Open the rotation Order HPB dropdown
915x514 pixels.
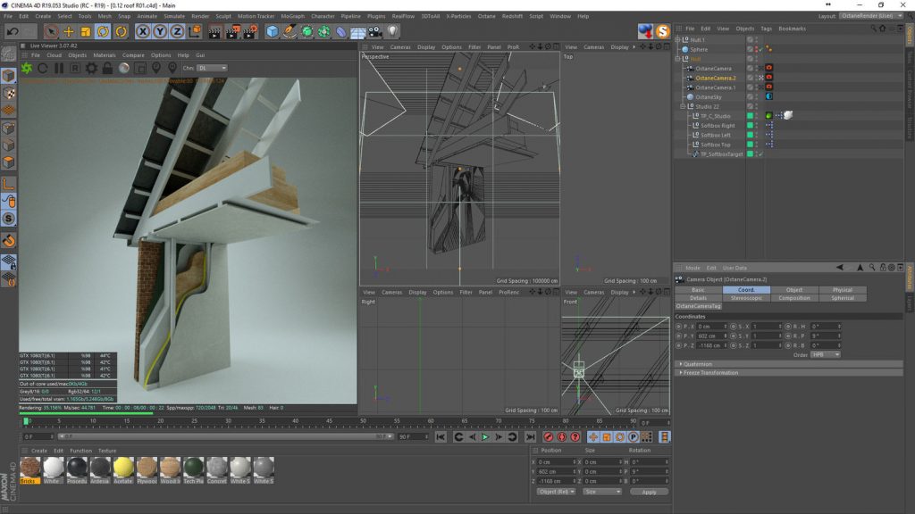click(x=825, y=354)
